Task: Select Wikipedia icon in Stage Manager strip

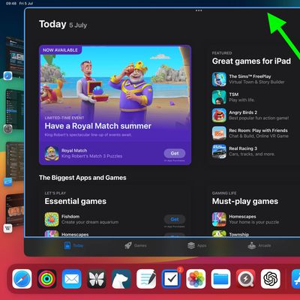Action: (x=7, y=228)
